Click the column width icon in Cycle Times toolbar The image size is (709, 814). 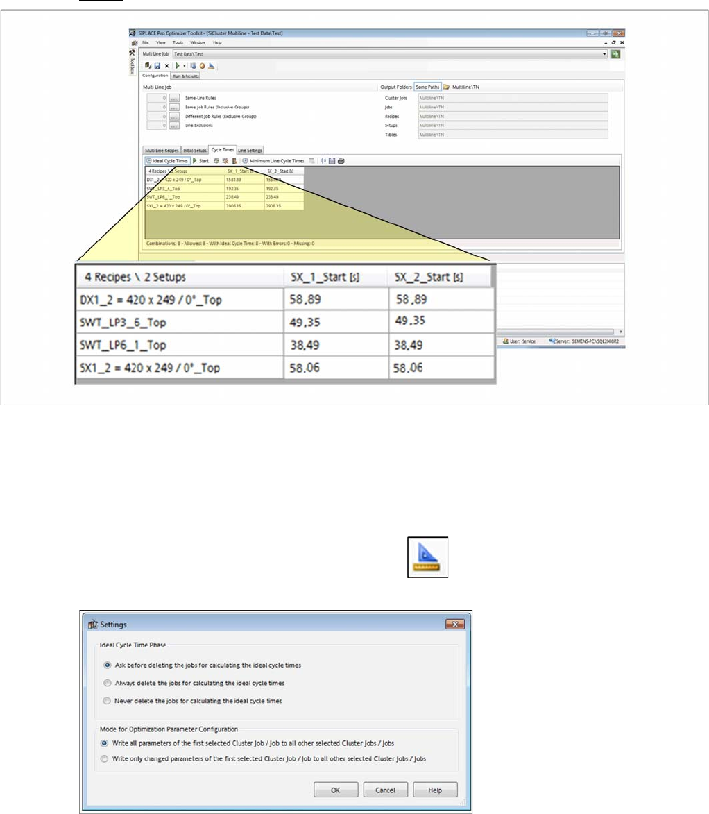[323, 161]
